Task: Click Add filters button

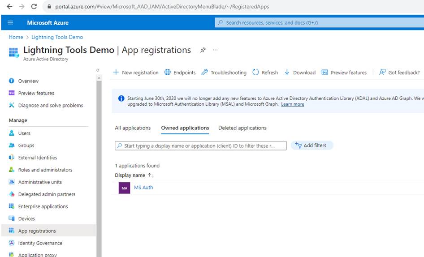Action: (312, 146)
